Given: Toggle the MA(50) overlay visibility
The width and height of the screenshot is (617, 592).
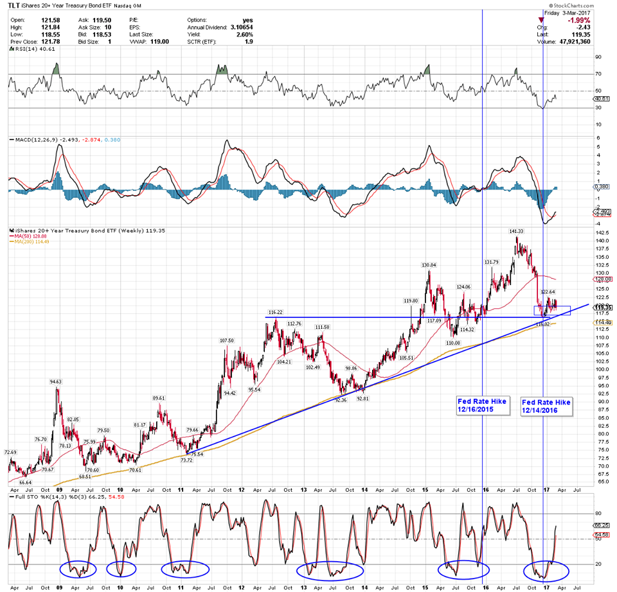Looking at the screenshot, I should click(x=29, y=237).
